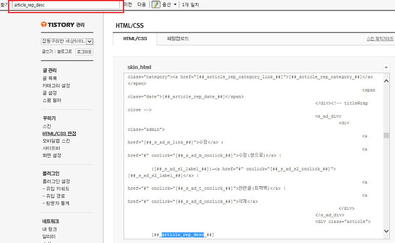
Task: Toggle the highlight-all pencil icon
Action: 156,4
